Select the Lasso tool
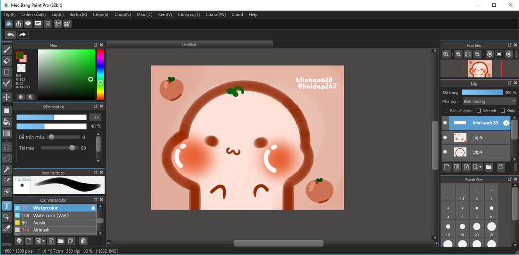The height and width of the screenshot is (255, 519). point(7,158)
